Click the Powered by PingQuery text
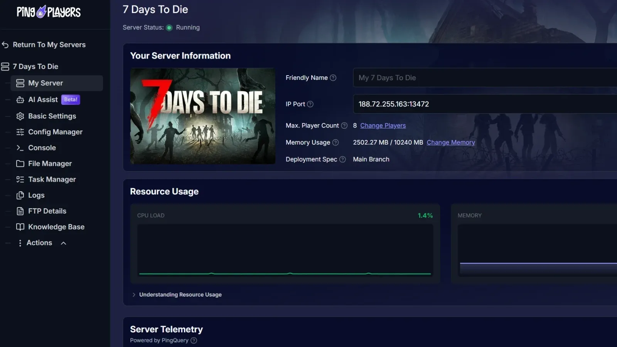Screen dimensions: 617x347 (159, 340)
